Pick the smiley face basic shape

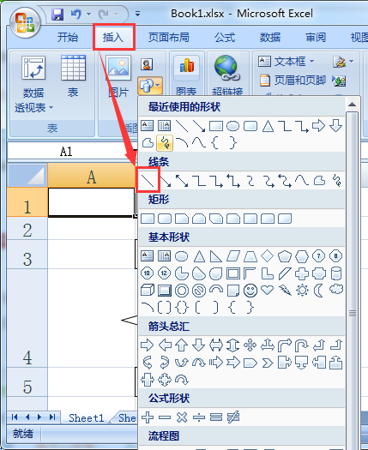tap(250, 291)
